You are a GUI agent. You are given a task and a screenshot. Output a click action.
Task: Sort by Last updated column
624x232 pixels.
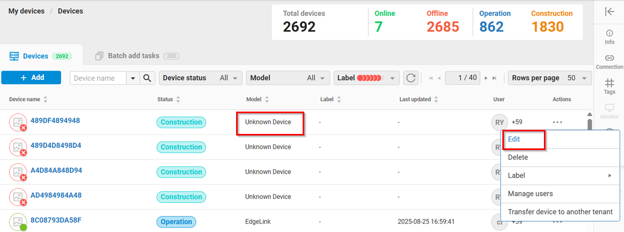[x=437, y=99]
